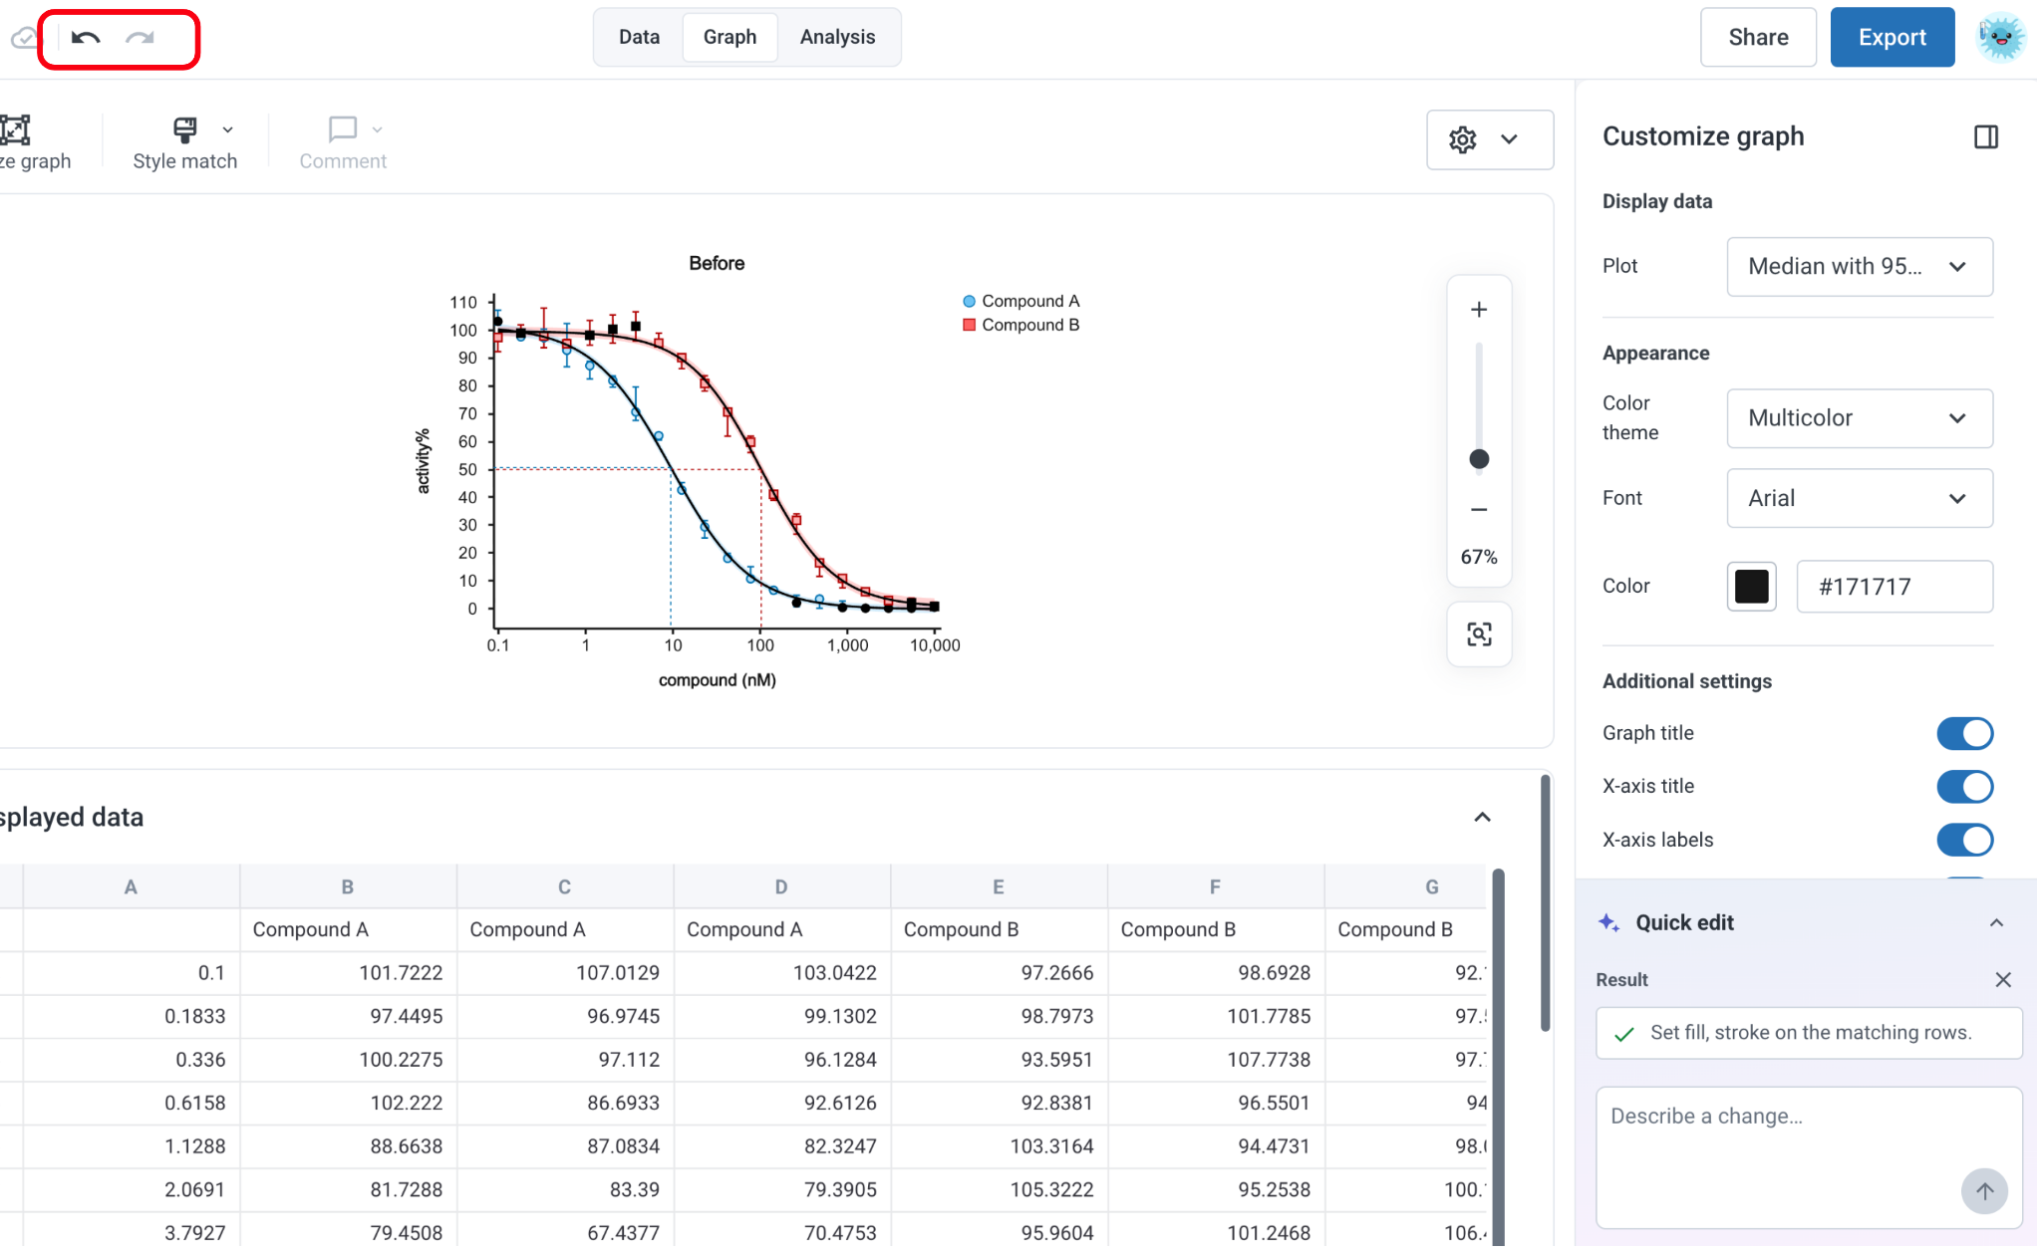
Task: Toggle the Graph title switch
Action: 1964,733
